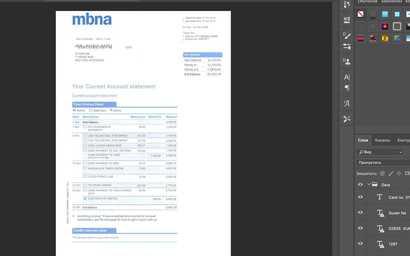The height and width of the screenshot is (256, 410).
Task: Open the Properties panel icon below History
Action: click(x=347, y=20)
